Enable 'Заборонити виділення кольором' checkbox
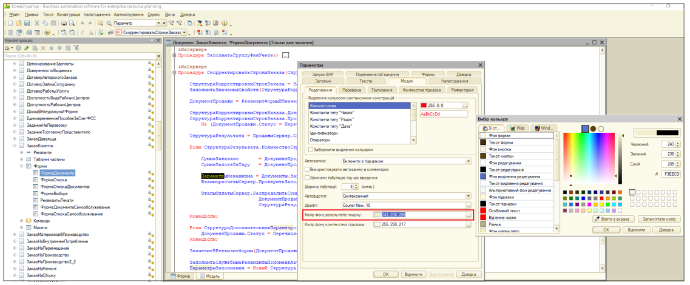Viewport: 690px width, 285px height. click(311, 150)
